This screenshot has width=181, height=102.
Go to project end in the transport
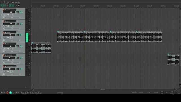(4, 93)
